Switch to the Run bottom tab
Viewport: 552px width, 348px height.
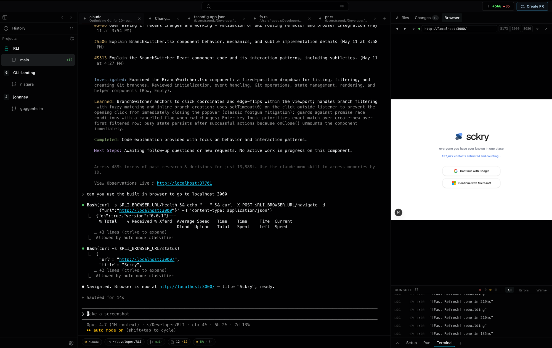tap(427, 343)
